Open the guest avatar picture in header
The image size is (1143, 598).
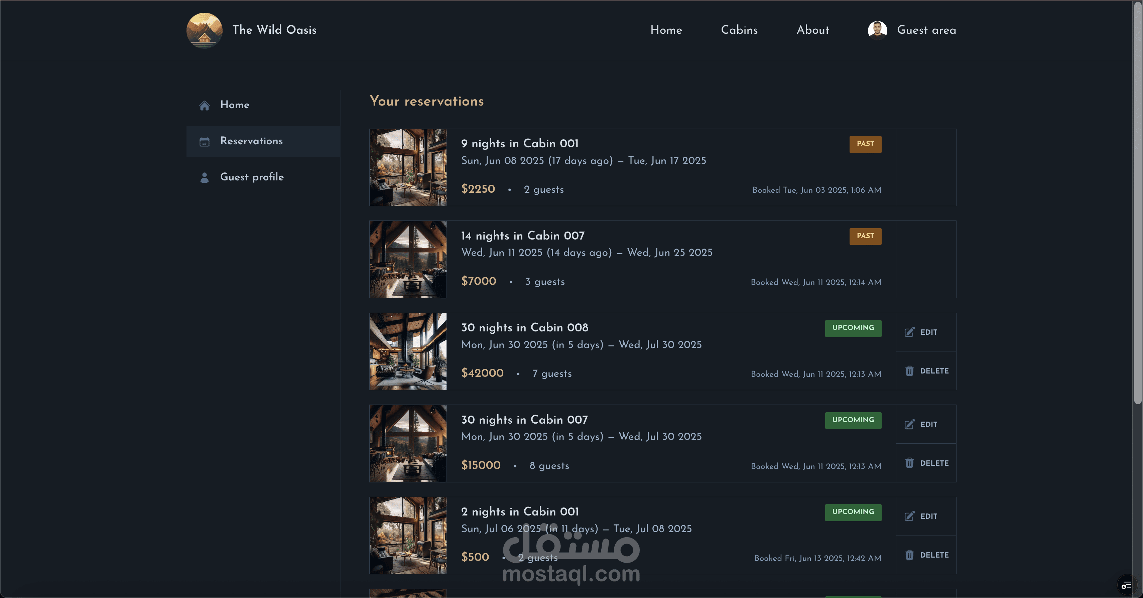(877, 30)
